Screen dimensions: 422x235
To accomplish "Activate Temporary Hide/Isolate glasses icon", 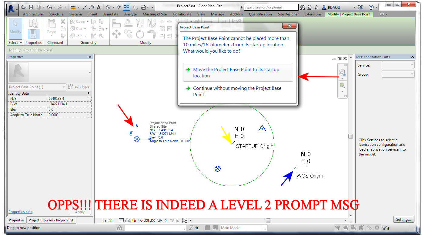I will click(x=159, y=220).
